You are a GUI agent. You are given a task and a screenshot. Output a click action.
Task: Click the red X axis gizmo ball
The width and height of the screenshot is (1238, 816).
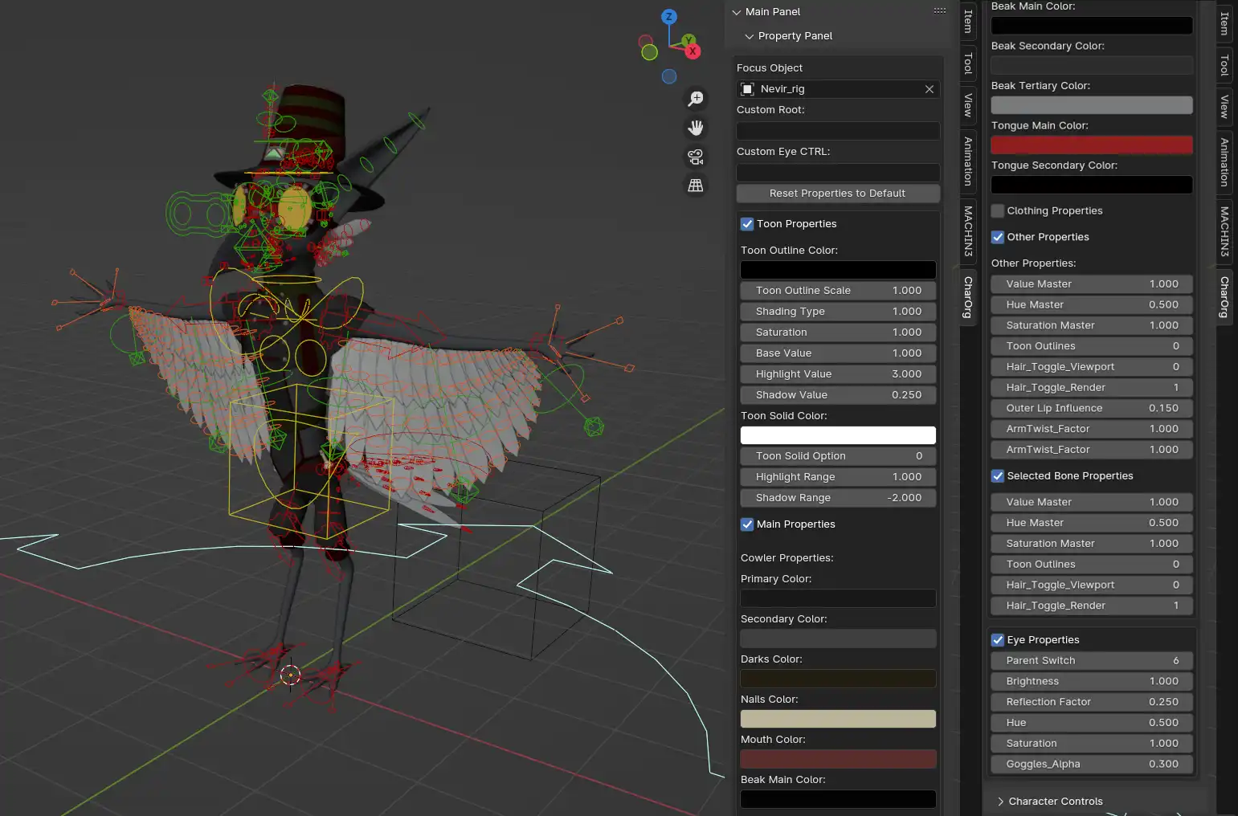pyautogui.click(x=693, y=51)
